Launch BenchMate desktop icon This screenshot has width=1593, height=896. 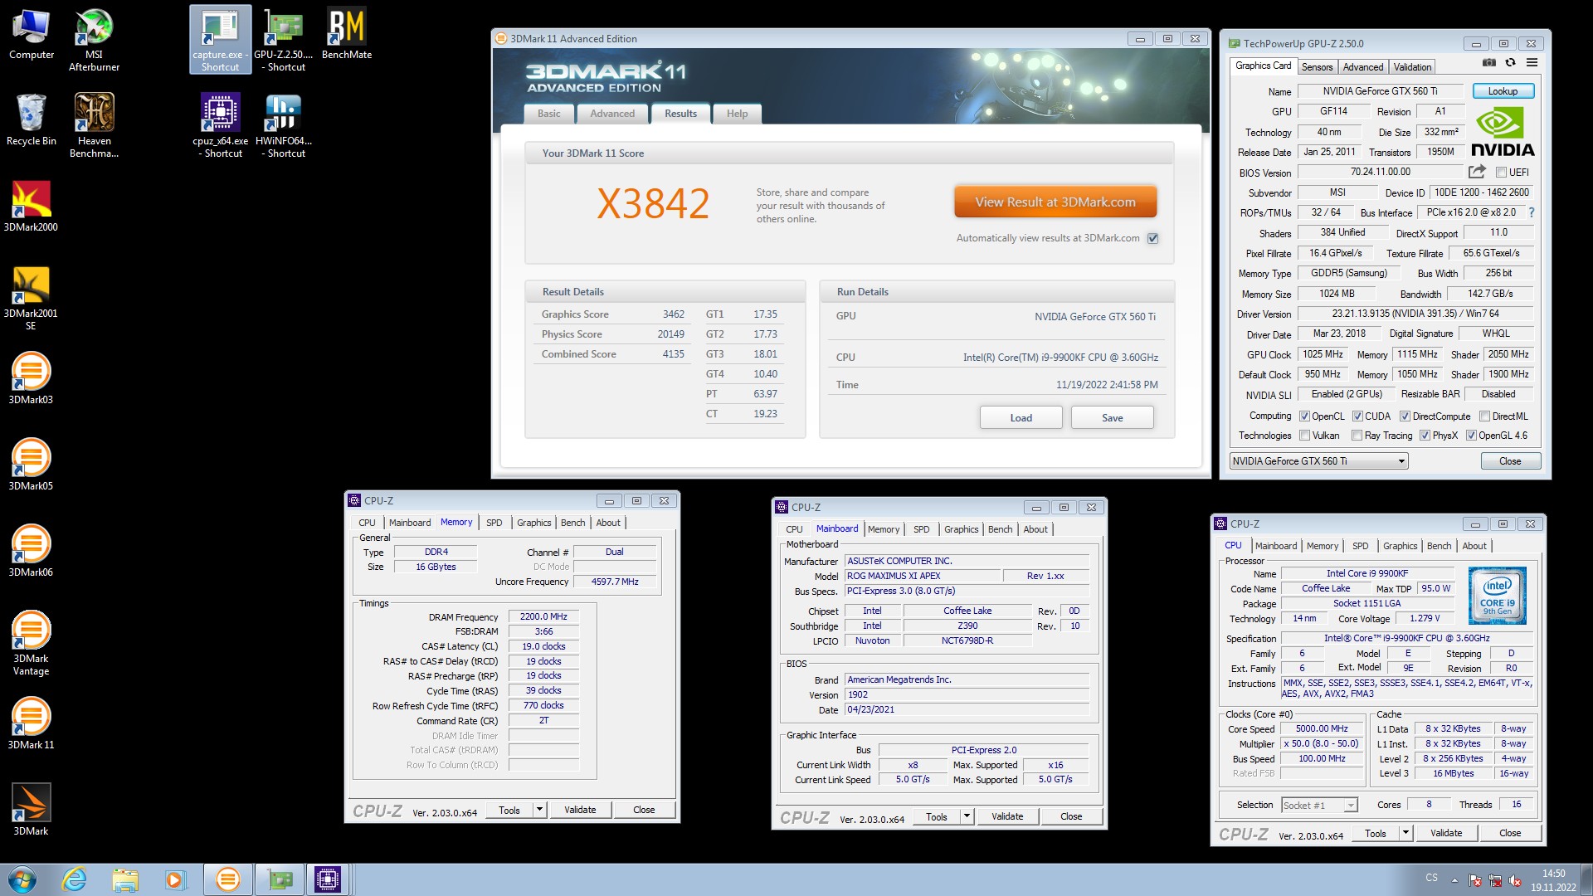347,35
